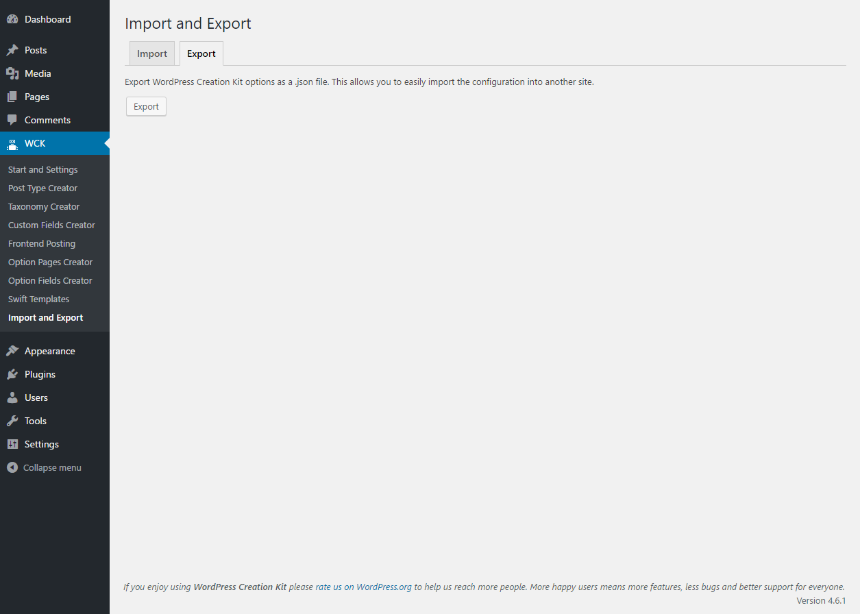The width and height of the screenshot is (860, 614).
Task: Click the Export button
Action: (x=146, y=106)
